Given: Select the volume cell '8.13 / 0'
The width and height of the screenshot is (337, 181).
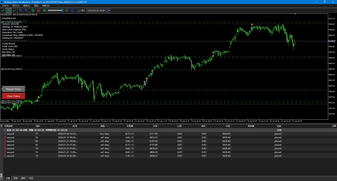Looking at the screenshot, I should pyautogui.click(x=130, y=134).
